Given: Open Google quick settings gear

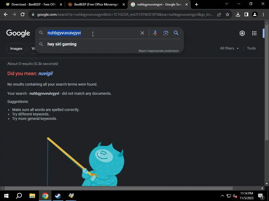Looking at the screenshot, I should click(x=242, y=33).
